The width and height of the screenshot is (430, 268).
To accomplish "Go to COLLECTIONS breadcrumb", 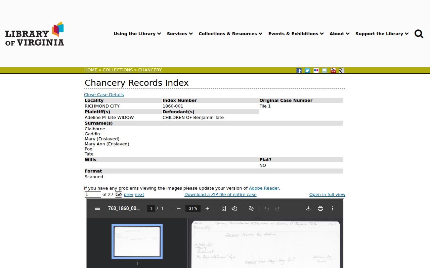I will point(118,70).
